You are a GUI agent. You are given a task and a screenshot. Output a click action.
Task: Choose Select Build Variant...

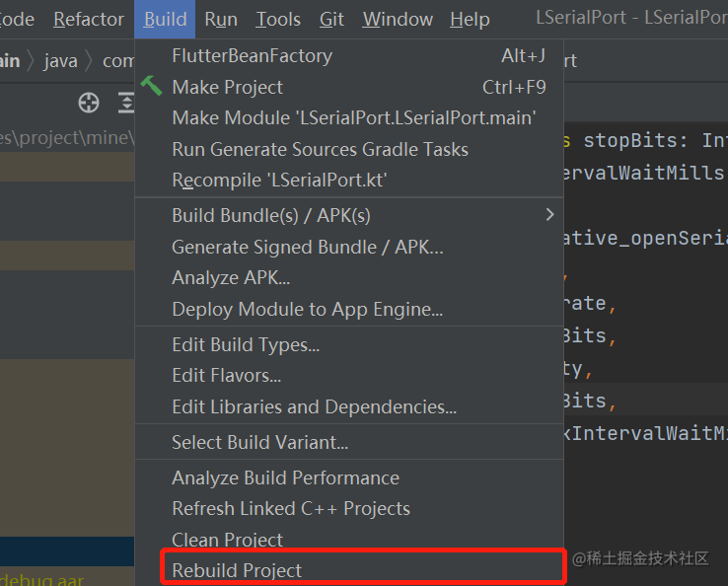[349, 442]
